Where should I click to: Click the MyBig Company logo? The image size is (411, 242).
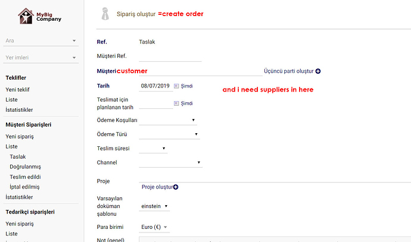pyautogui.click(x=41, y=15)
